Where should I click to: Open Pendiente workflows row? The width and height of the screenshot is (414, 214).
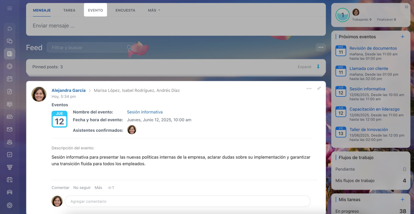[x=371, y=169]
